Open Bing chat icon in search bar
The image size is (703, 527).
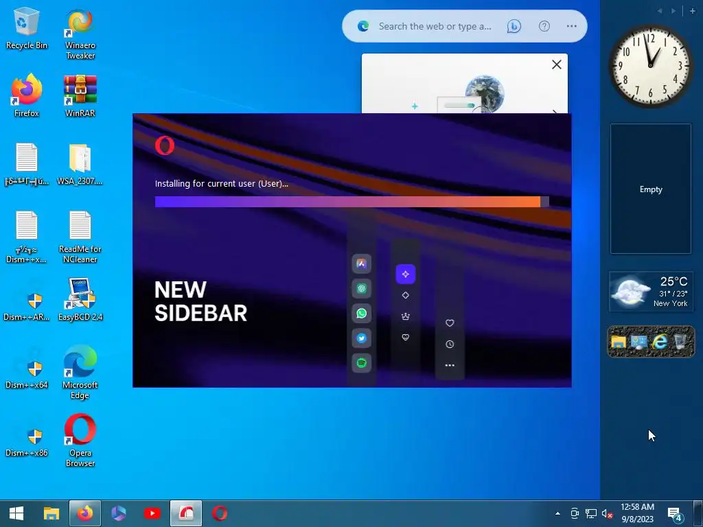[514, 27]
